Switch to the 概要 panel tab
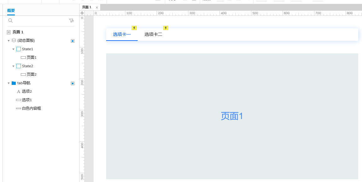 11,10
